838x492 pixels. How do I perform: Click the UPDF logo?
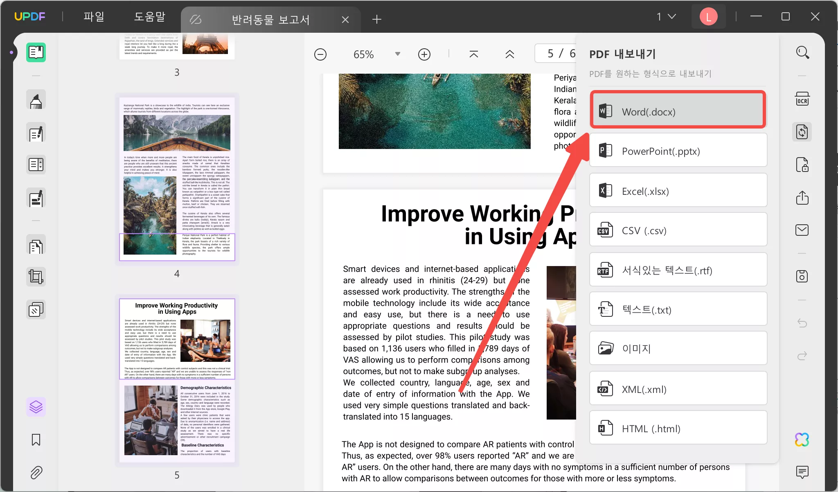click(30, 17)
